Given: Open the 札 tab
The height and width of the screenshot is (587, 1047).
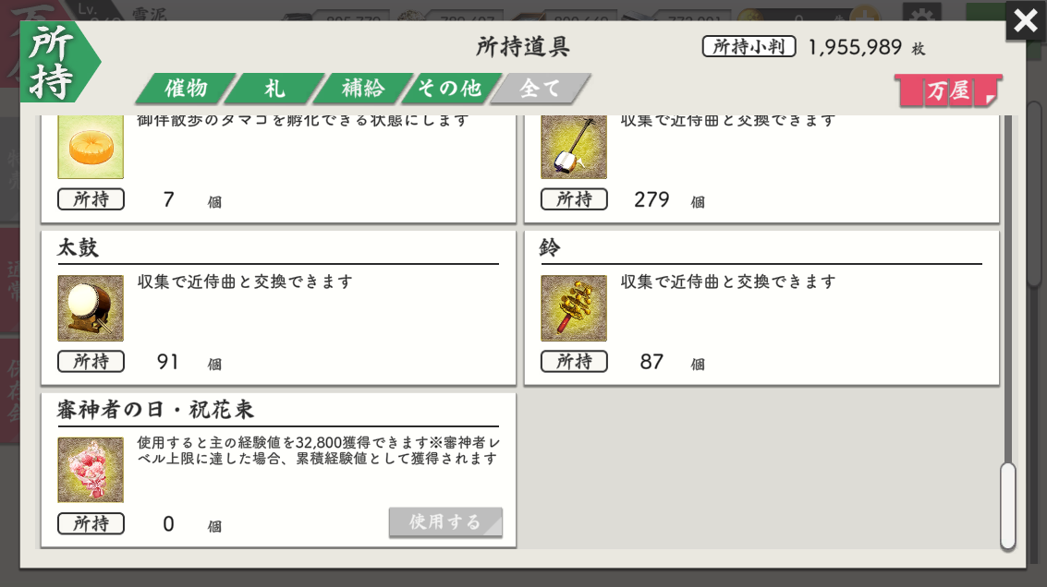Looking at the screenshot, I should (x=274, y=88).
